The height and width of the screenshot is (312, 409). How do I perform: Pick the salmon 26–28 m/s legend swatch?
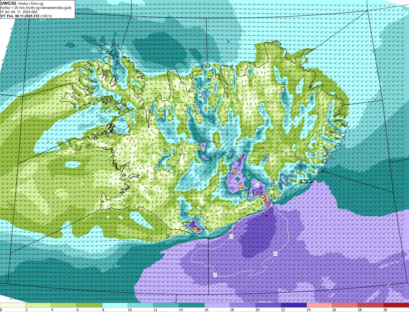345,305
